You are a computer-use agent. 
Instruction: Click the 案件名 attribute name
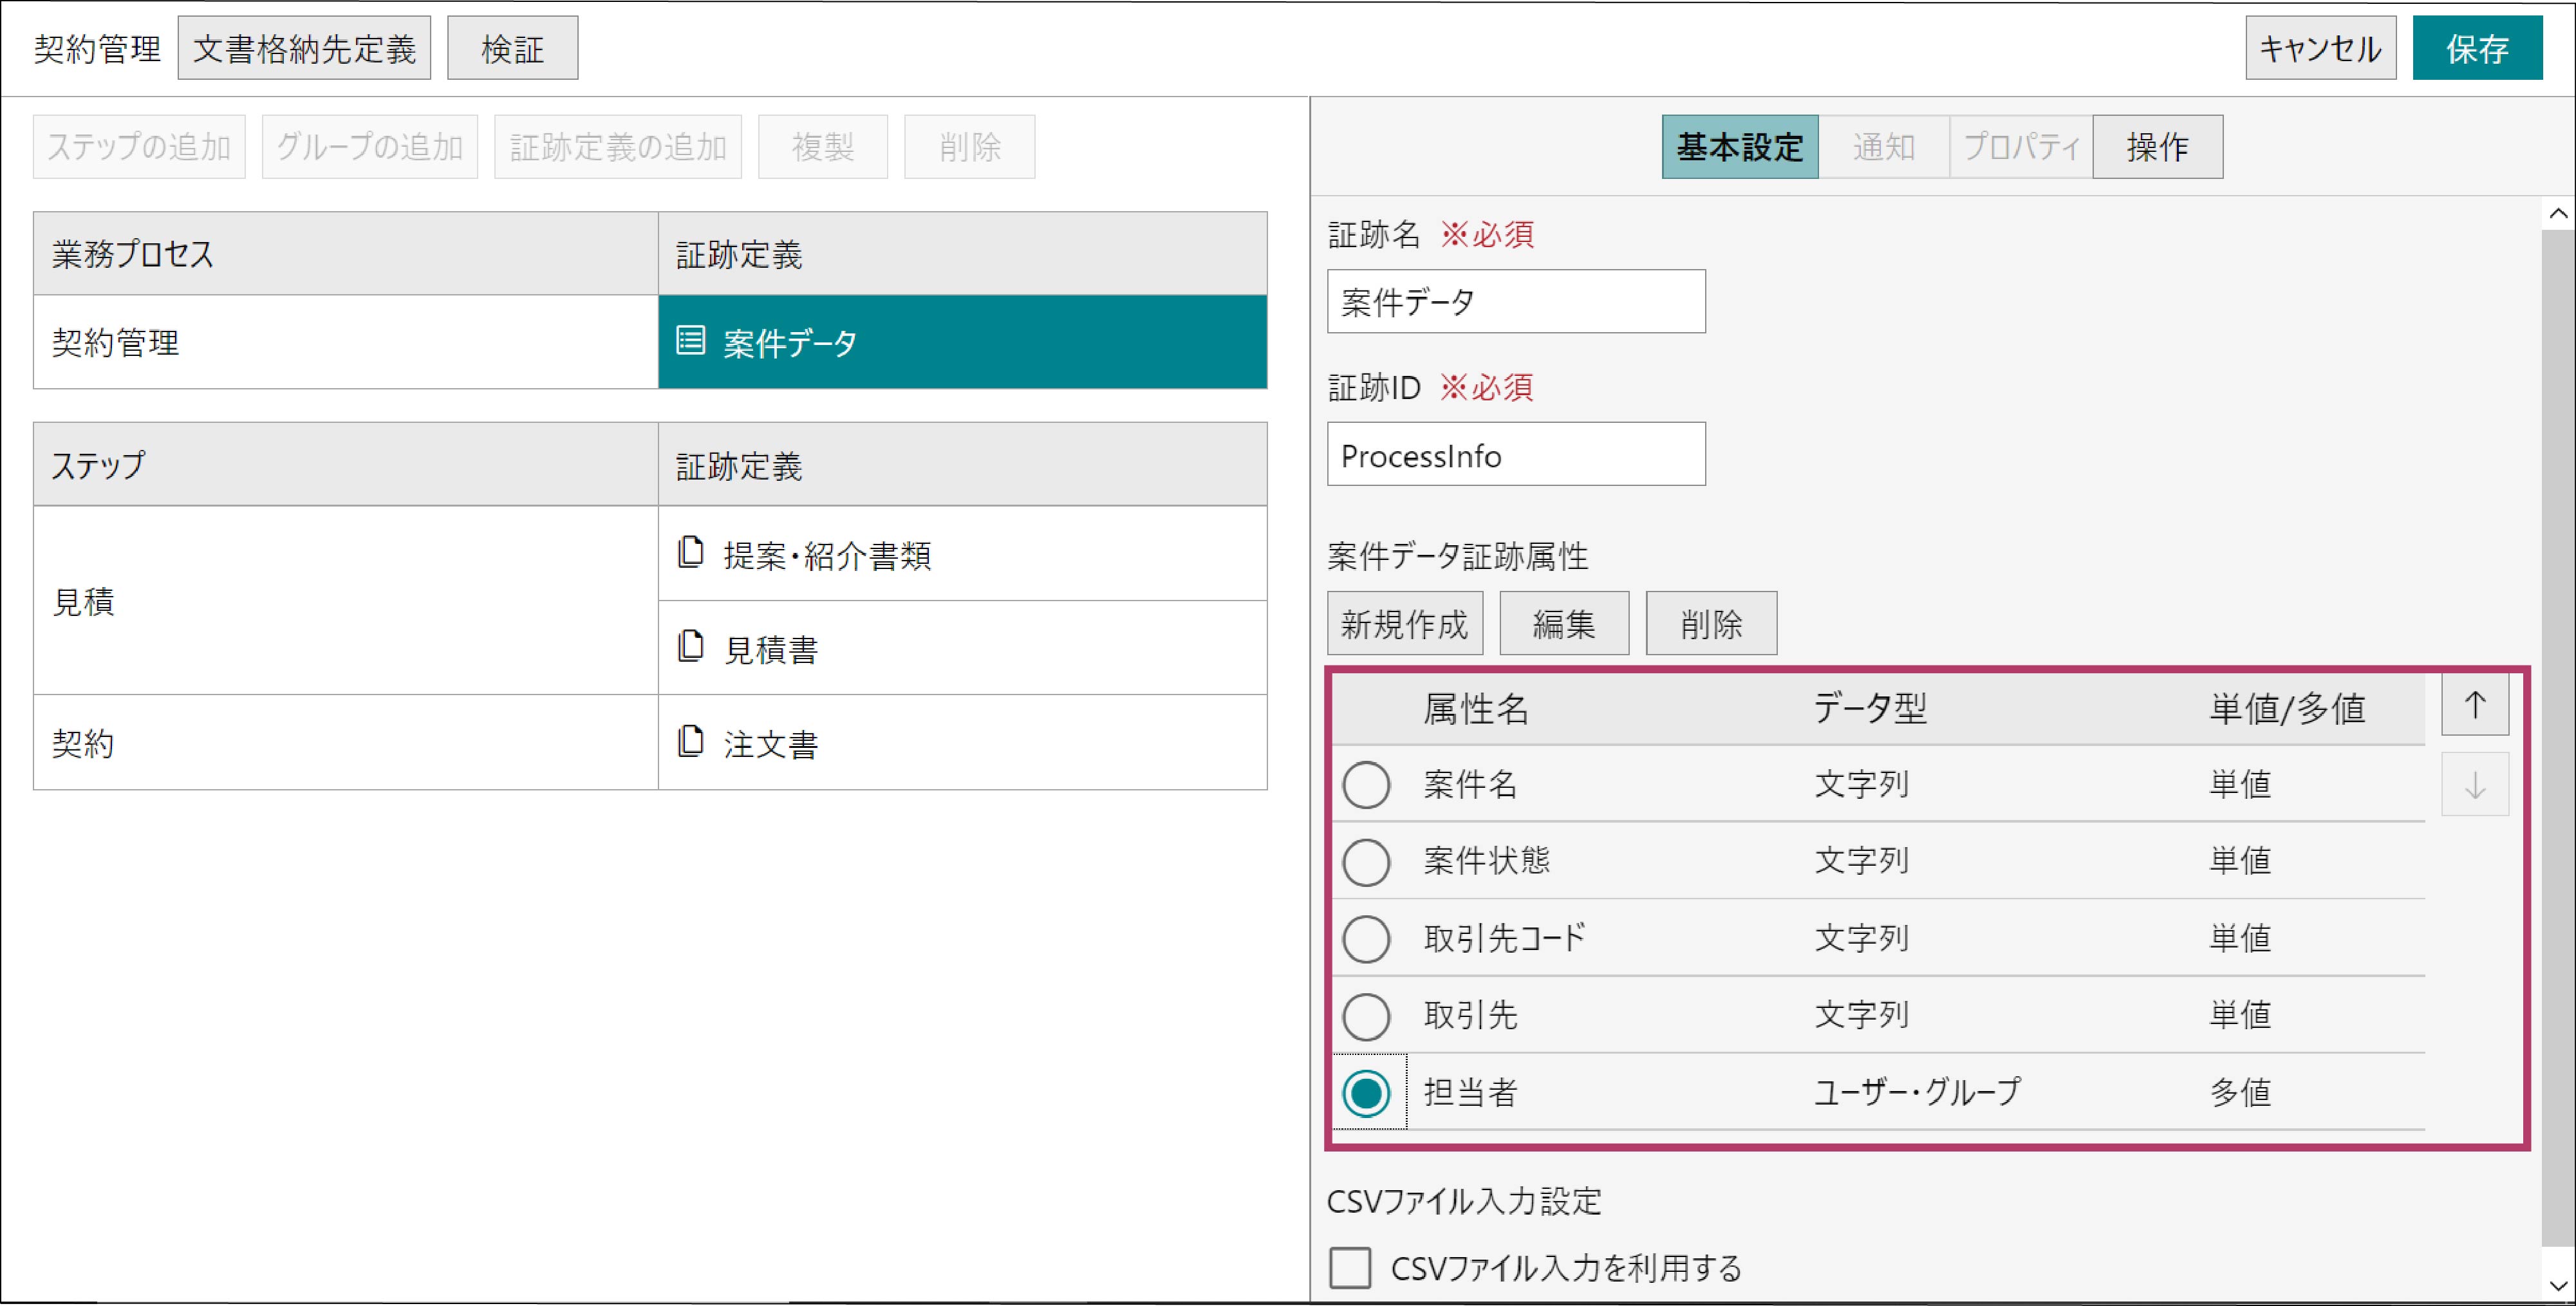tap(1470, 784)
